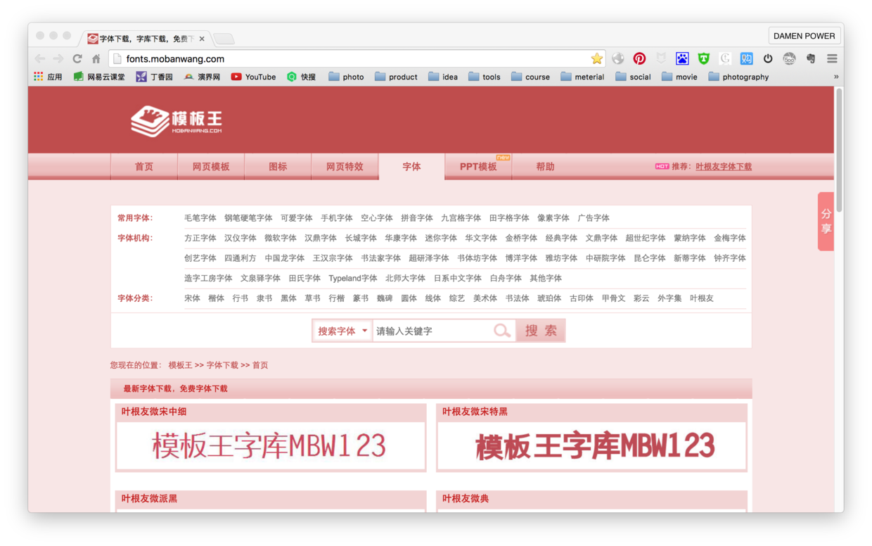The height and width of the screenshot is (546, 872).
Task: Click the 叶根友微派黑 font title
Action: coord(149,499)
